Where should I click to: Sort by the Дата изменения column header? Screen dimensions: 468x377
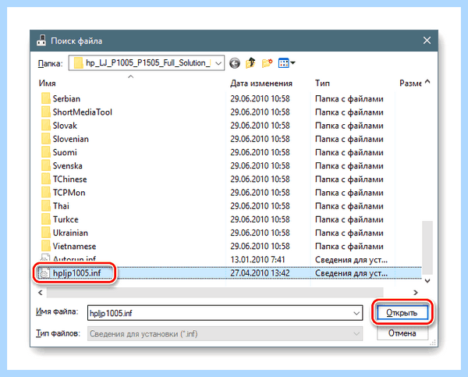coord(261,84)
